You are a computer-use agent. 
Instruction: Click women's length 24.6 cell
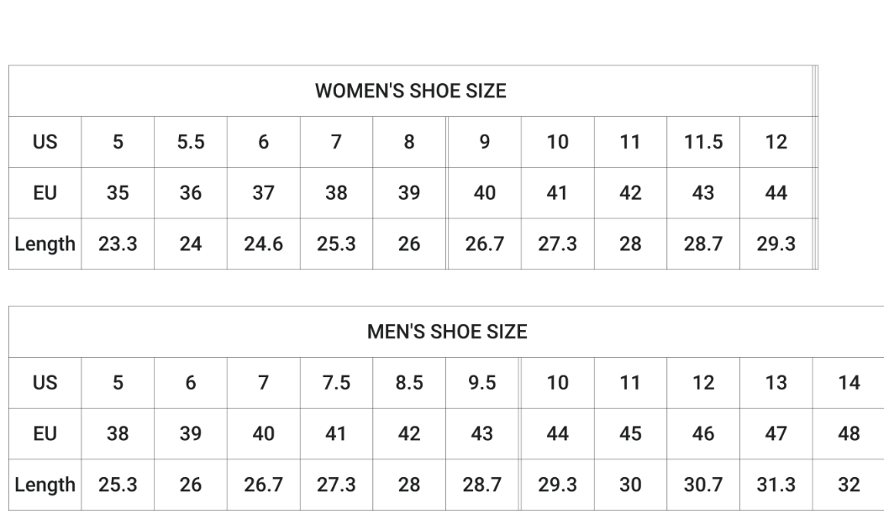pyautogui.click(x=263, y=244)
